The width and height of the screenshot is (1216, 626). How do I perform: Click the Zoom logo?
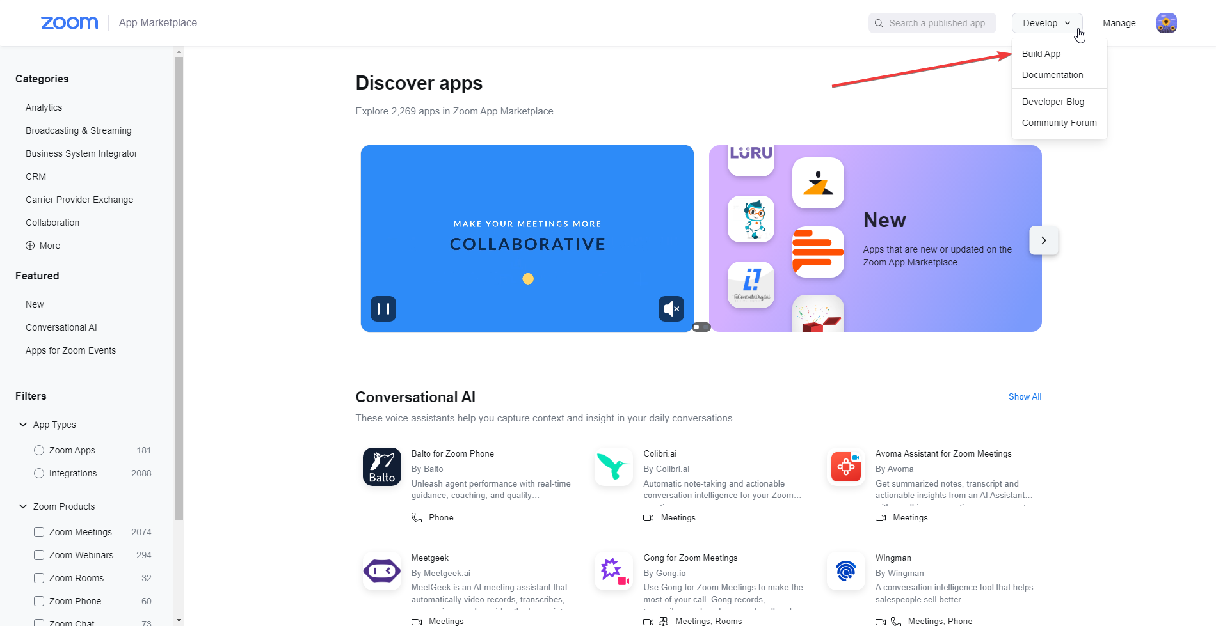[70, 23]
